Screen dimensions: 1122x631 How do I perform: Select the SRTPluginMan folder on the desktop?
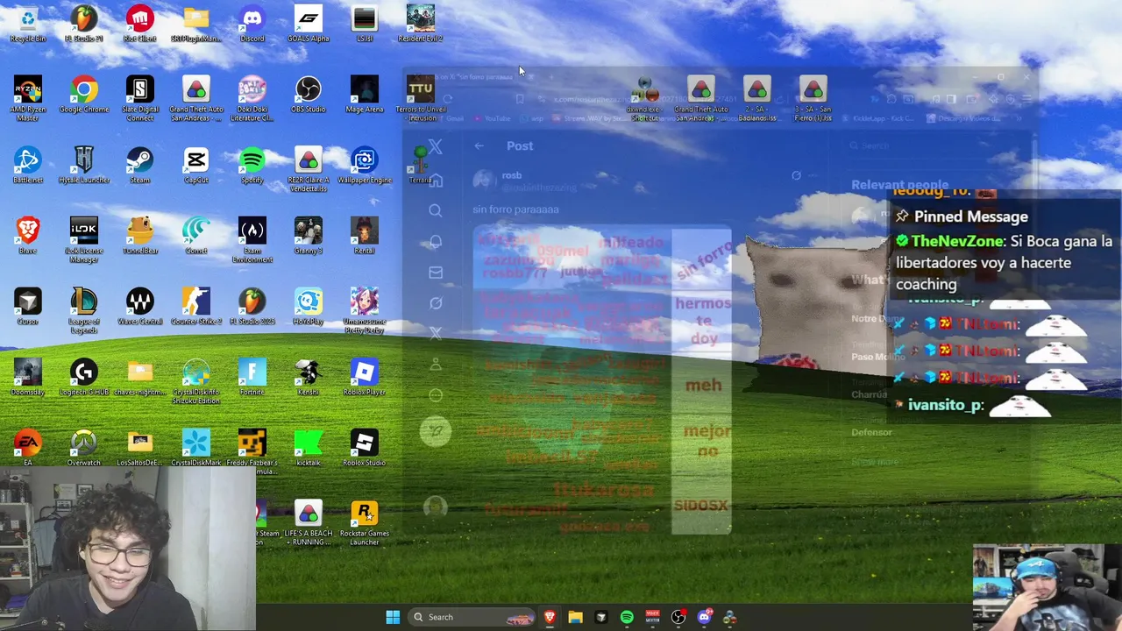point(196,24)
